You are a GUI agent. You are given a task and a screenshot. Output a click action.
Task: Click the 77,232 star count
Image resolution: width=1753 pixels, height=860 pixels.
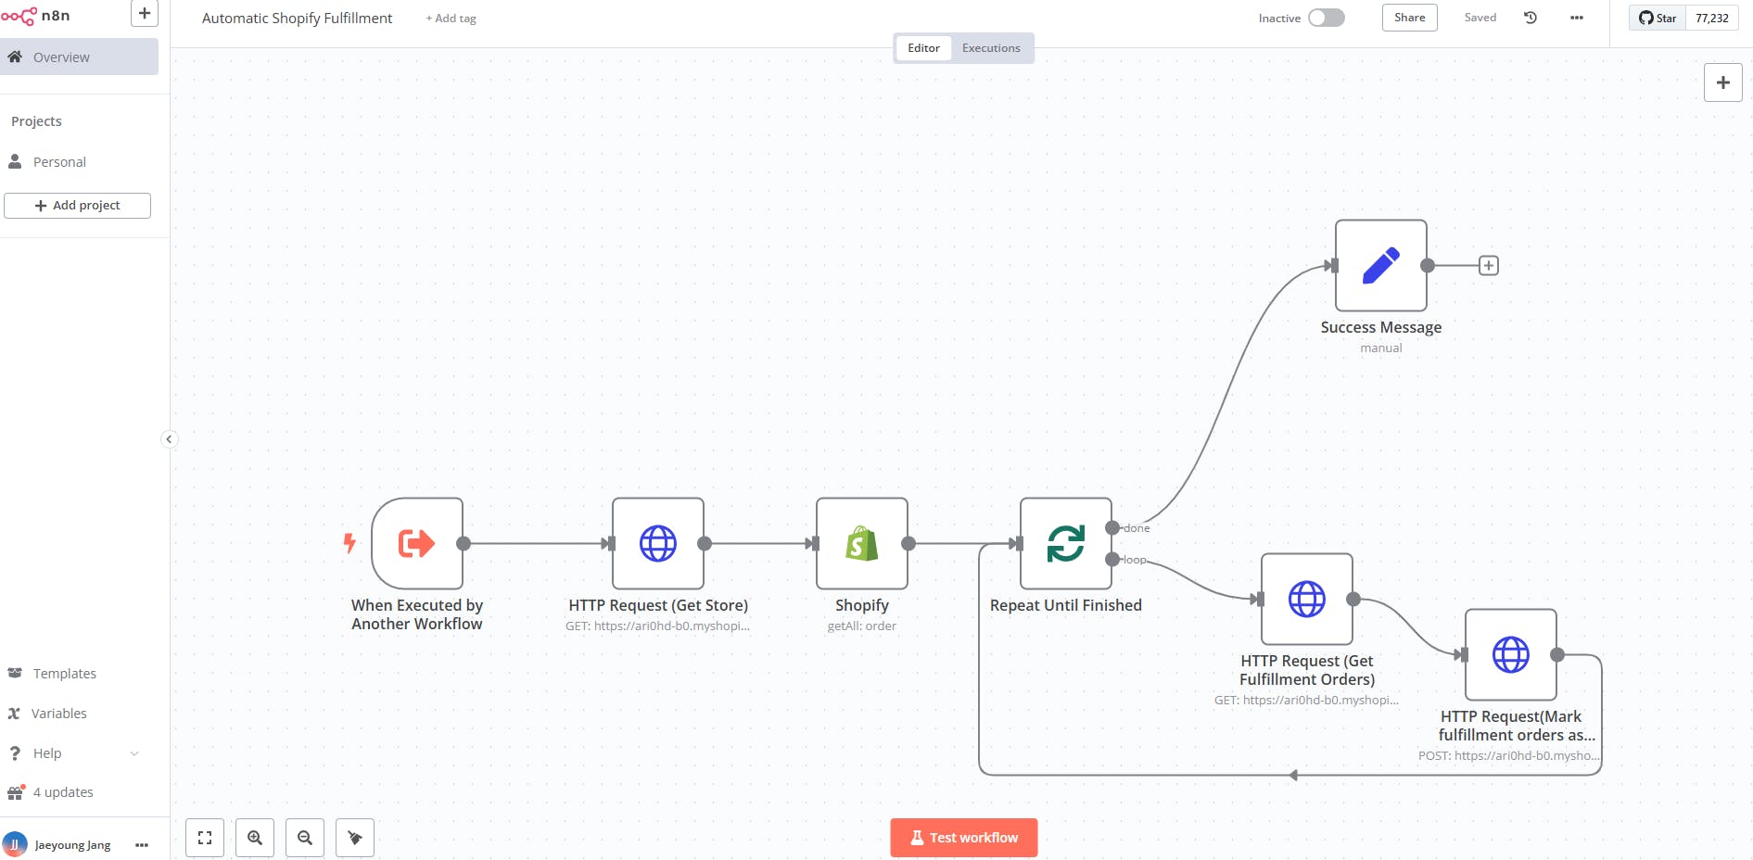tap(1712, 18)
